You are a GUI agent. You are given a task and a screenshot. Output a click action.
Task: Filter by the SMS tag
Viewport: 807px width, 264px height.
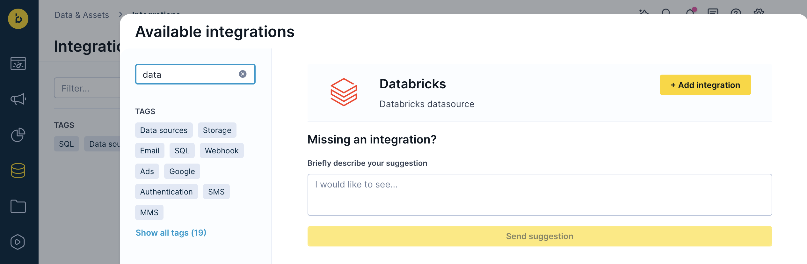point(216,192)
